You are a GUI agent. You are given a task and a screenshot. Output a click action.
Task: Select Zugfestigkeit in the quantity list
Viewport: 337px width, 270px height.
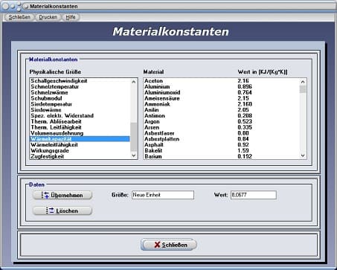80,156
